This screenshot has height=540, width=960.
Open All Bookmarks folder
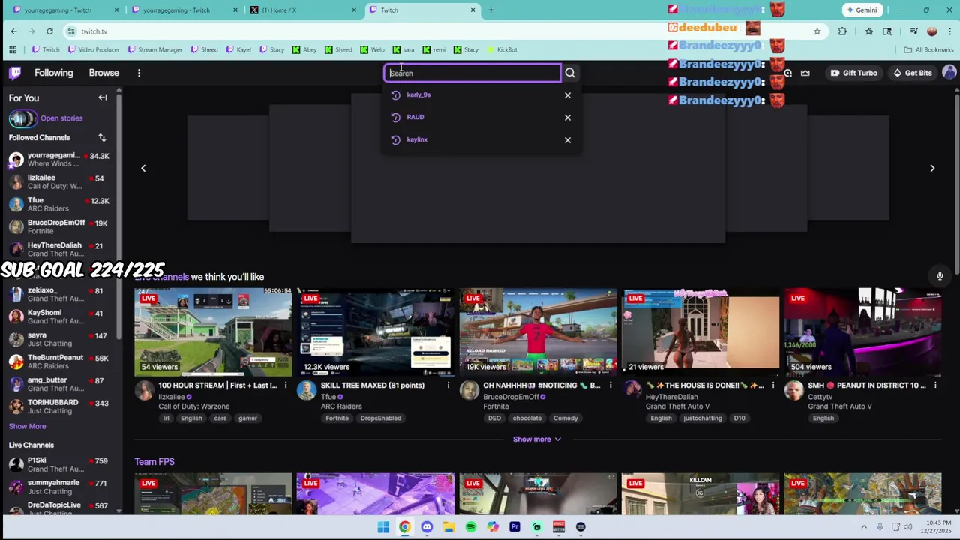pyautogui.click(x=928, y=50)
